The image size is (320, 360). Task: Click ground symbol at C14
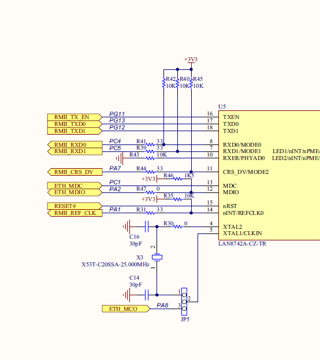(126, 295)
